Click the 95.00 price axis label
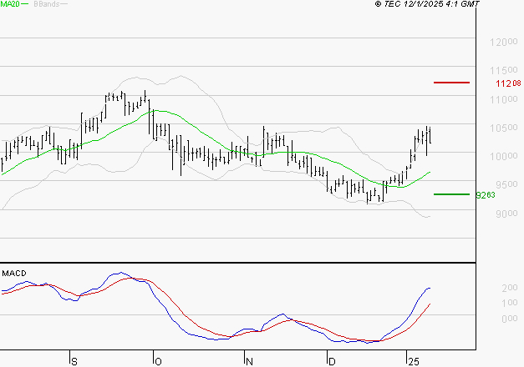 click(x=506, y=184)
